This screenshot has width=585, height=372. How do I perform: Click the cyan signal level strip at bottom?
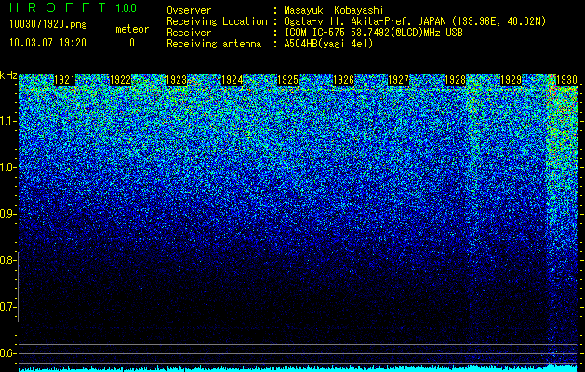[299, 368]
